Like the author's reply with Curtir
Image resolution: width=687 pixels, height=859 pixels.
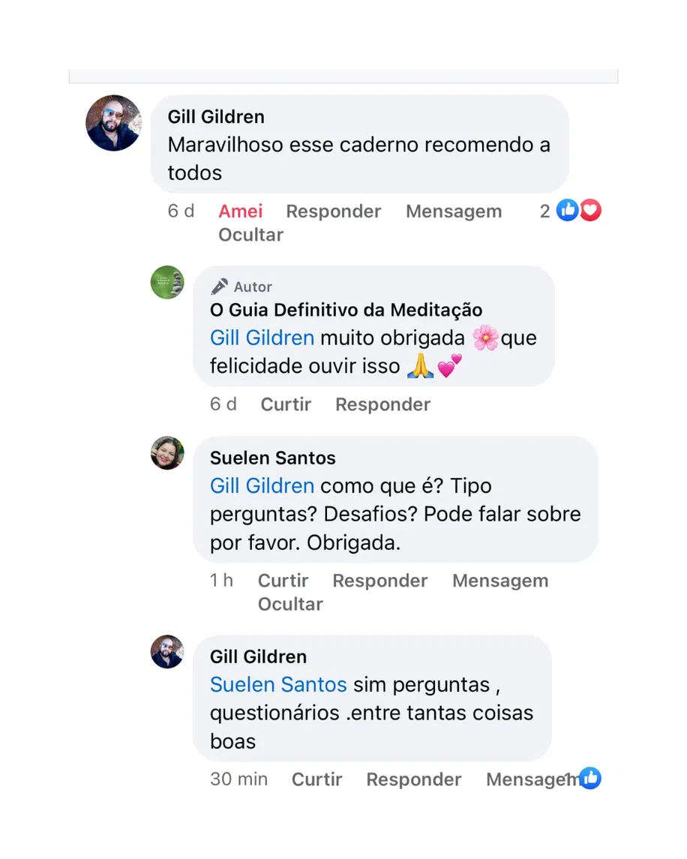coord(286,404)
